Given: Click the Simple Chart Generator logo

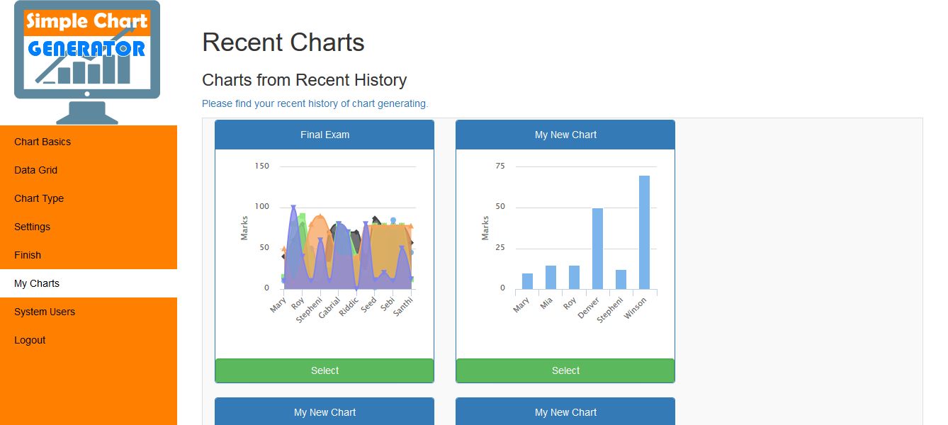Looking at the screenshot, I should pyautogui.click(x=87, y=62).
